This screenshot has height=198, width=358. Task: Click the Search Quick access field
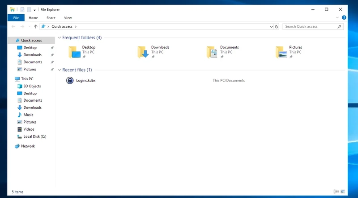click(313, 27)
